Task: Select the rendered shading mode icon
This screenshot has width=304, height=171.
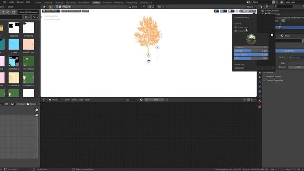Action: pos(251,11)
